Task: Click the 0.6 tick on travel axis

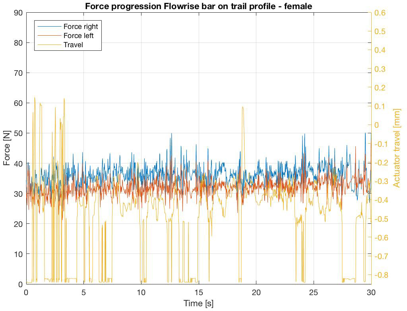Action: pos(380,13)
